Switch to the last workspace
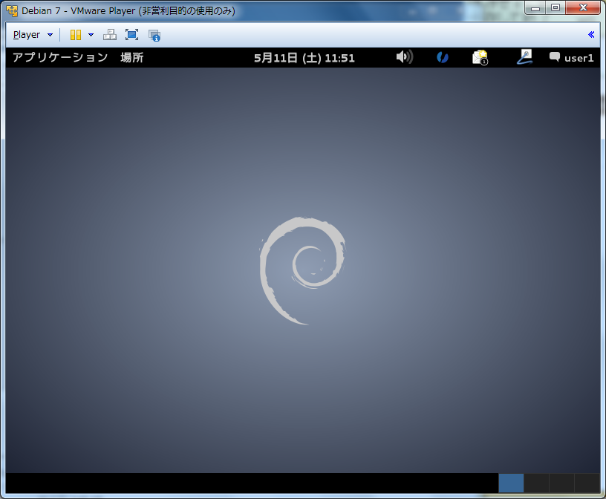Viewport: 606px width, 499px height. coord(587,483)
